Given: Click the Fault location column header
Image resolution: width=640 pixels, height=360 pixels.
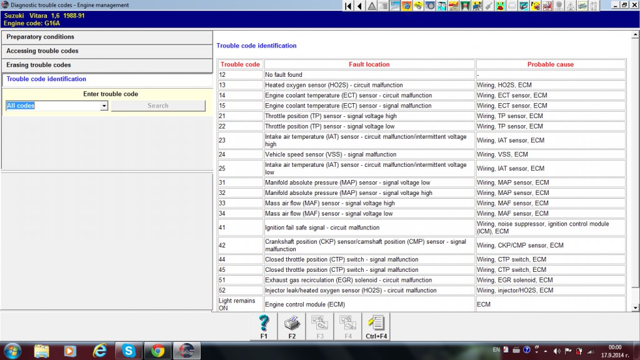Looking at the screenshot, I should [x=369, y=64].
